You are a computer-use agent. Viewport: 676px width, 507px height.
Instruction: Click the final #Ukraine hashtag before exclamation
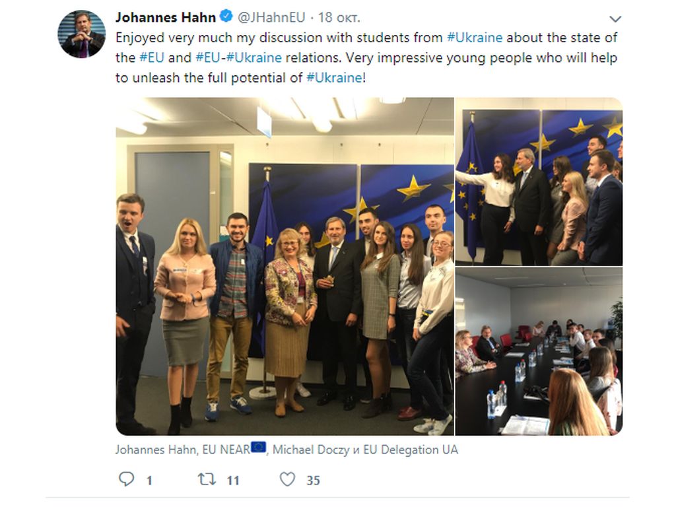[x=334, y=78]
